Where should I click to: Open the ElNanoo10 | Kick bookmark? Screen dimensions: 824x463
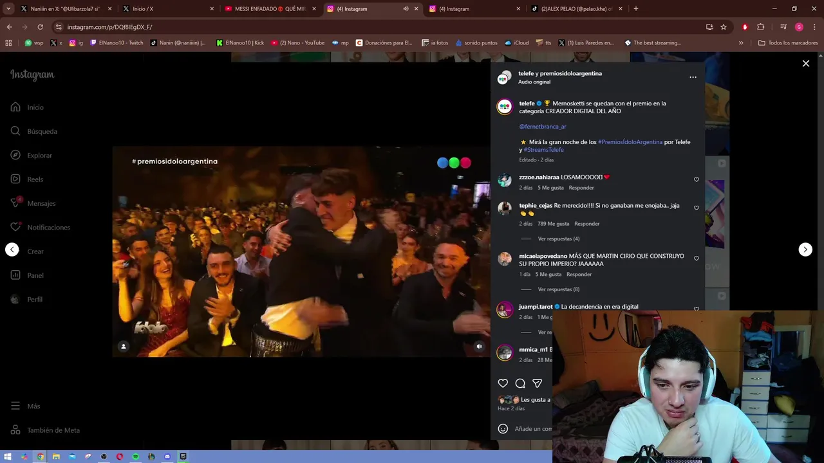pyautogui.click(x=240, y=43)
